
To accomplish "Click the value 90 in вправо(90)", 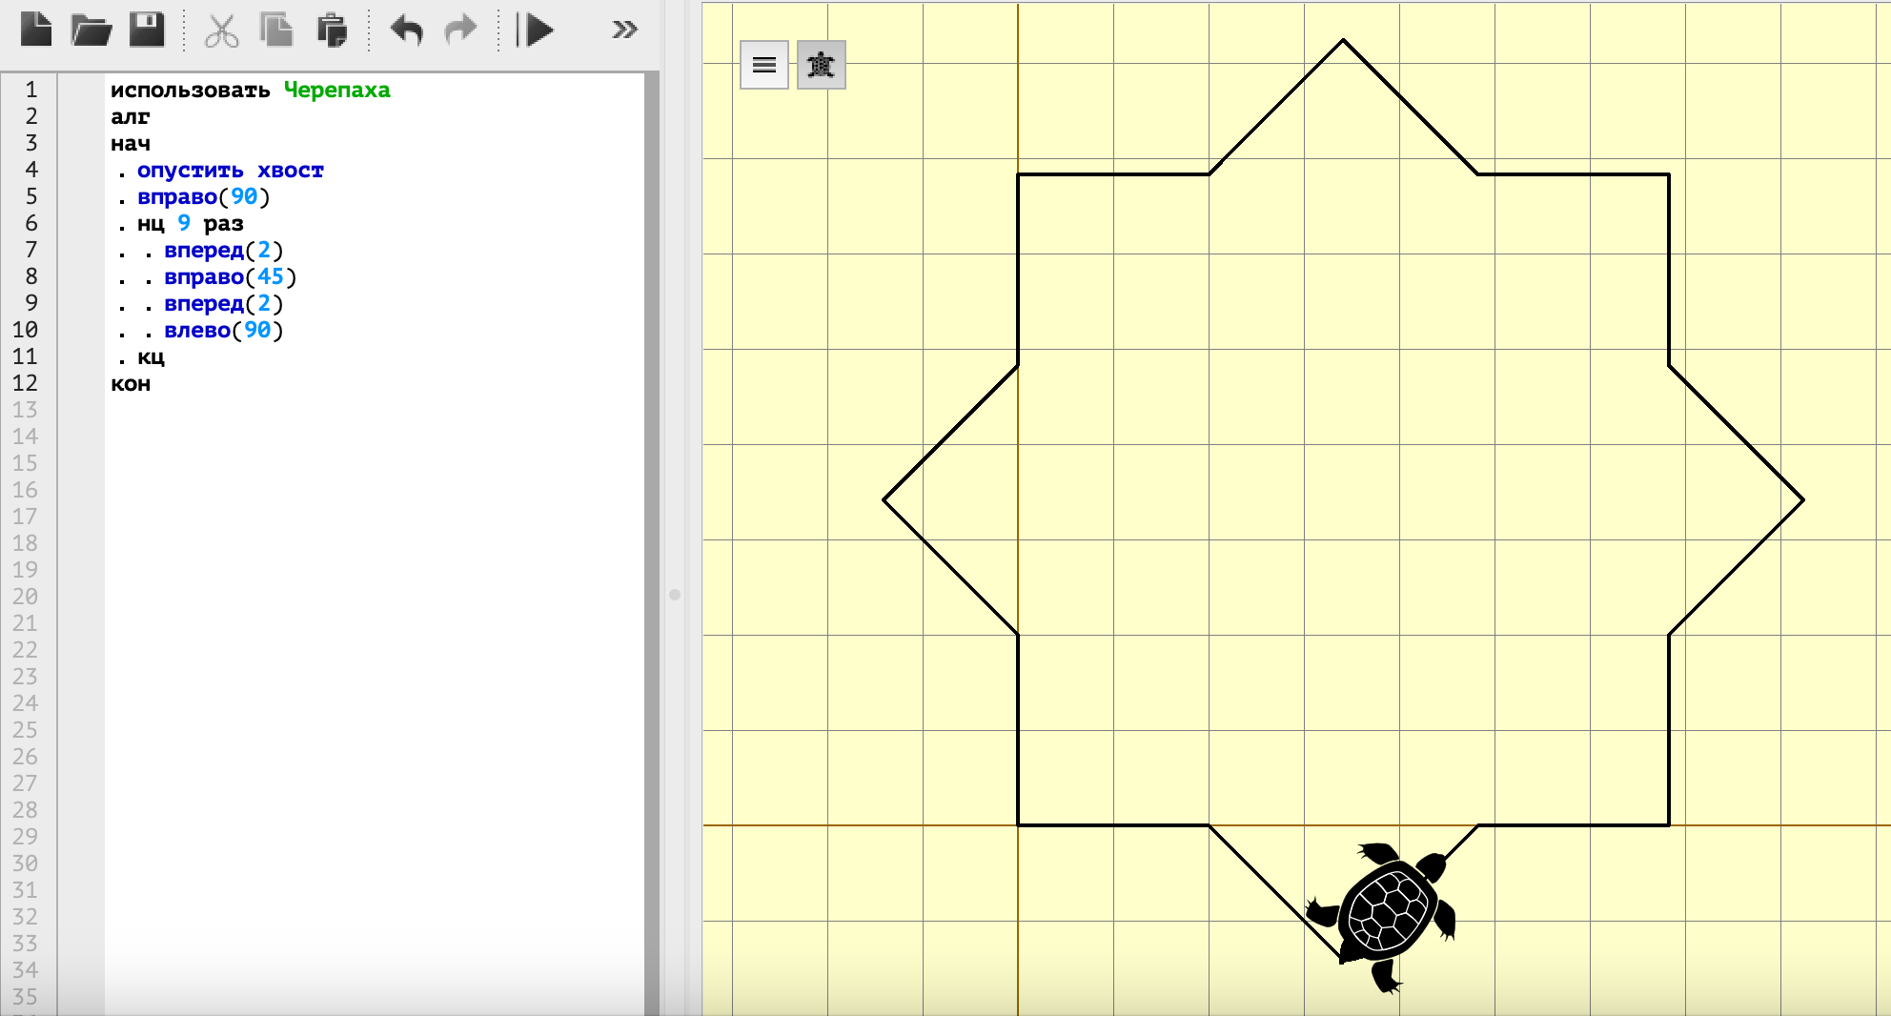I will [x=244, y=196].
